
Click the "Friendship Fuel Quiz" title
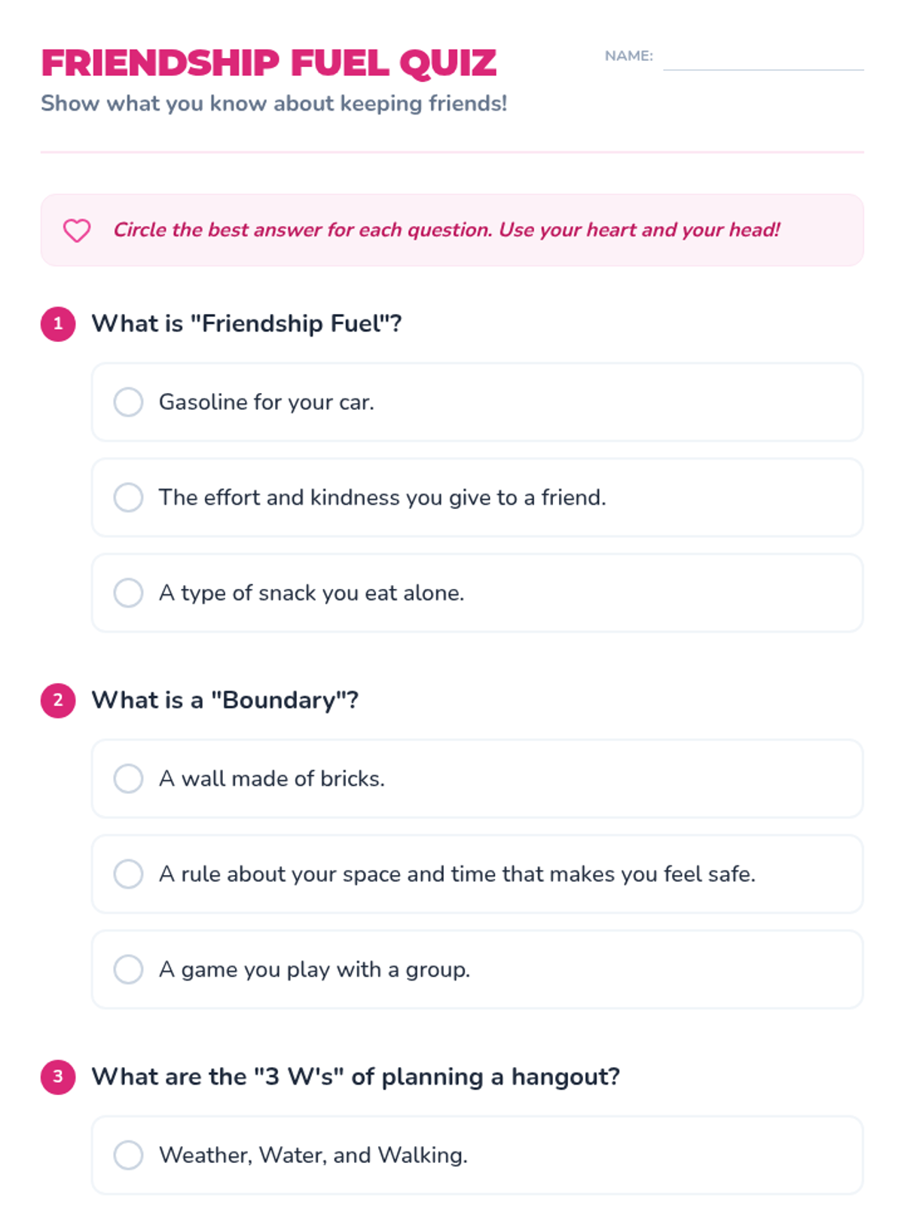coord(269,63)
